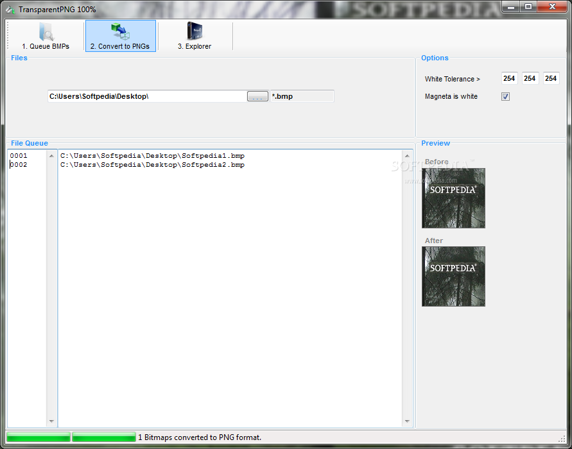
Task: Click the first green progress bar
Action: pos(39,437)
